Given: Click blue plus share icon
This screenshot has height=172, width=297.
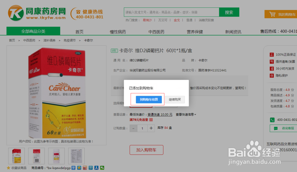Looking at the screenshot, I should point(73,168).
